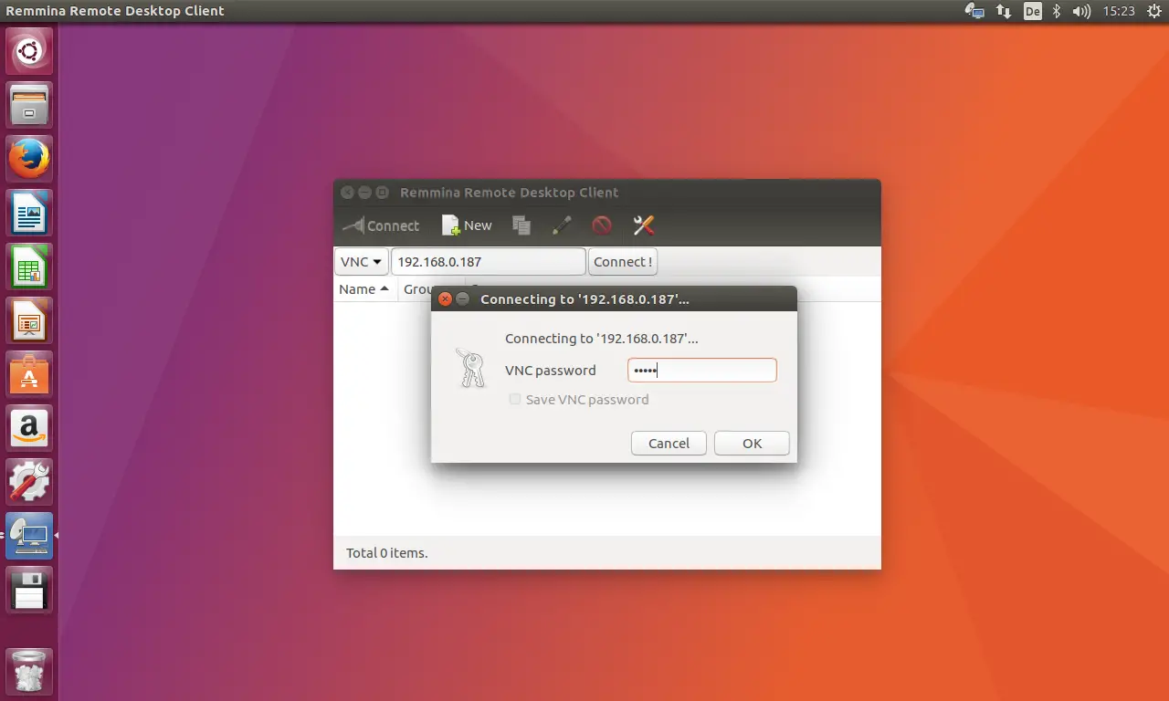Viewport: 1169px width, 701px height.
Task: Open Remmina Preferences tools icon
Action: 644,225
